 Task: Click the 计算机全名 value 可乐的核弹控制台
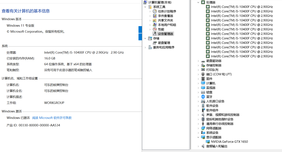pos(56,91)
